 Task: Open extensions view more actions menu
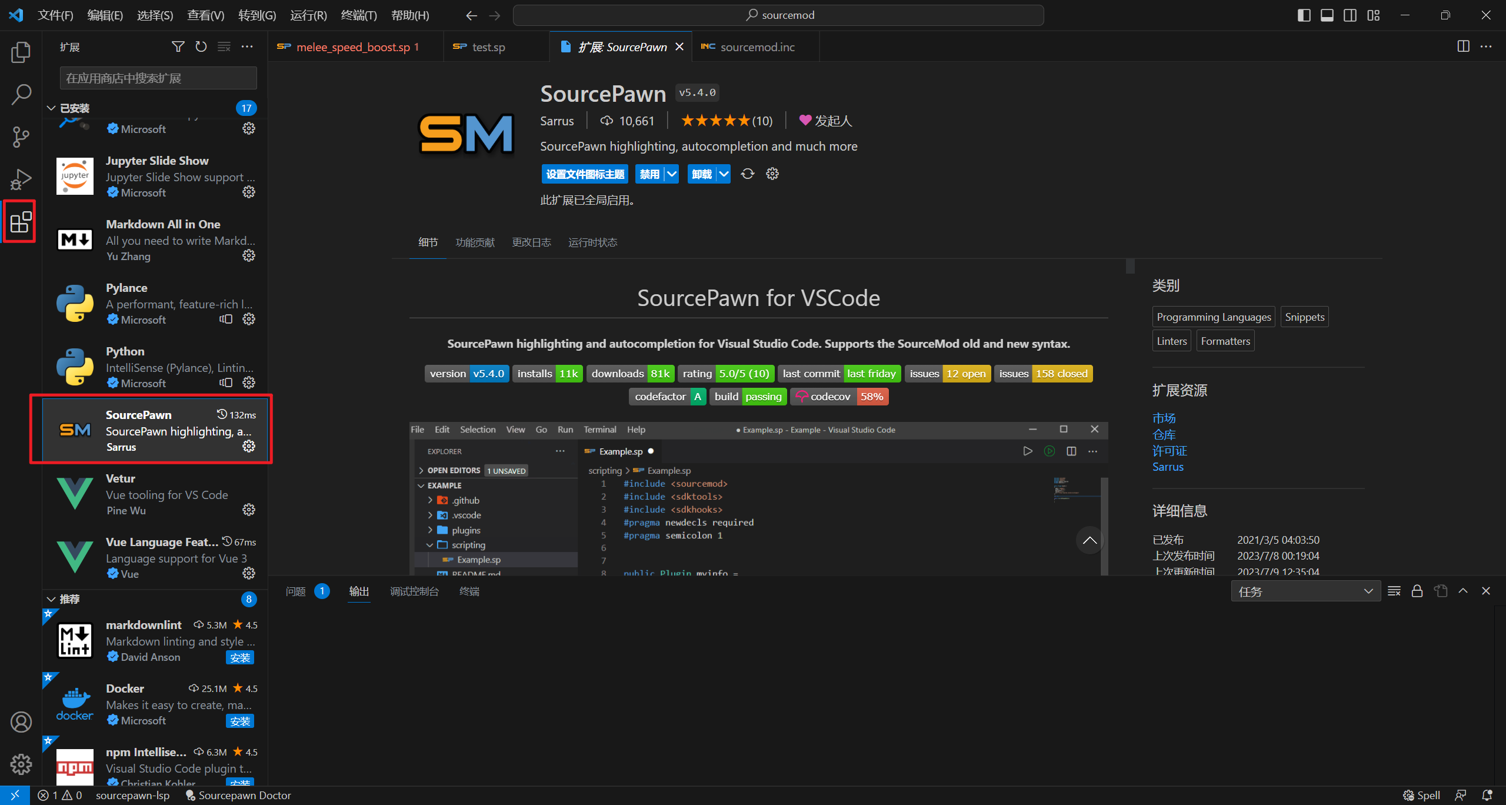pyautogui.click(x=247, y=46)
